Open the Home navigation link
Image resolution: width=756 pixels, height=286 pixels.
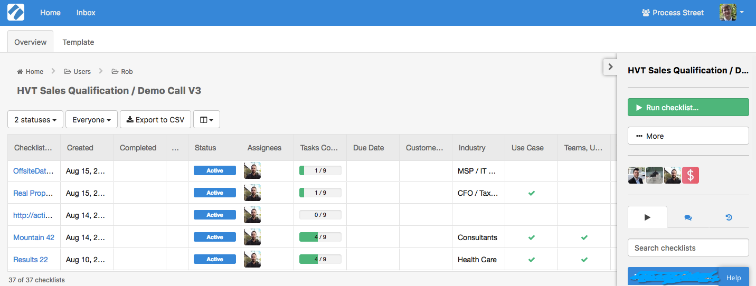tap(50, 13)
